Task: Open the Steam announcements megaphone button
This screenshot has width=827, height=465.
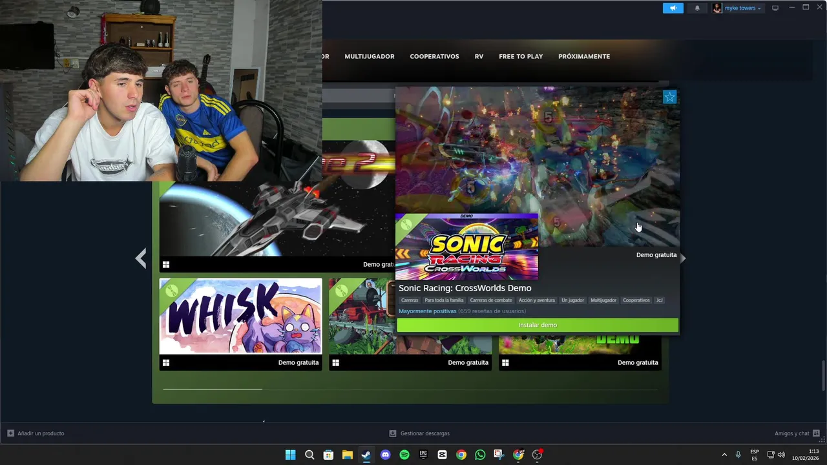Action: pyautogui.click(x=673, y=8)
